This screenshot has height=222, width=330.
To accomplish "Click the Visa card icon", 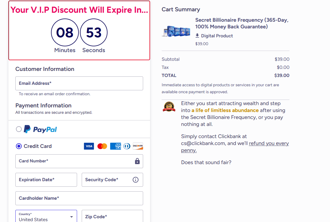I will coord(89,146).
